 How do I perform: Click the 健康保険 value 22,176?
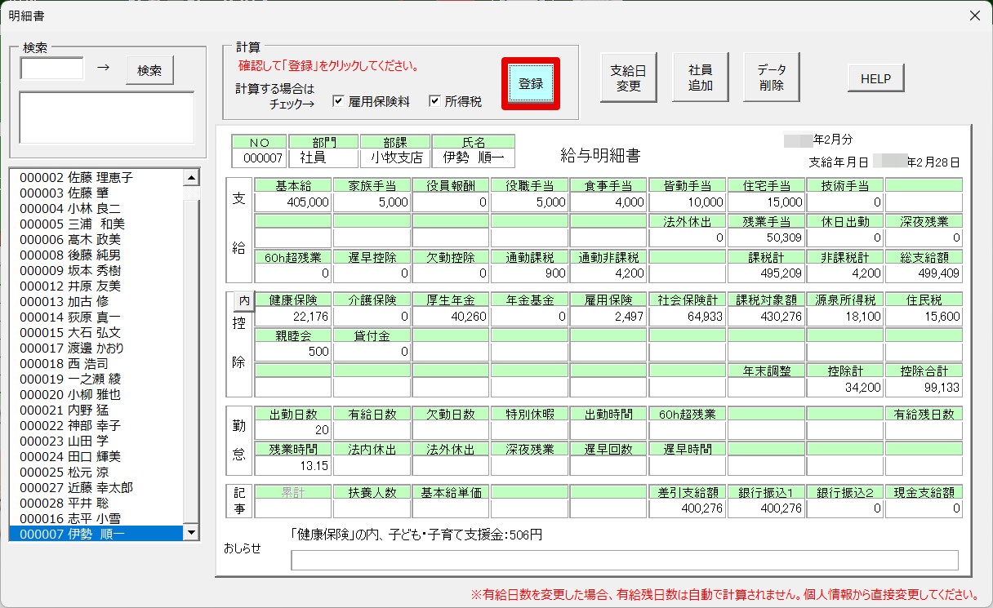click(293, 316)
